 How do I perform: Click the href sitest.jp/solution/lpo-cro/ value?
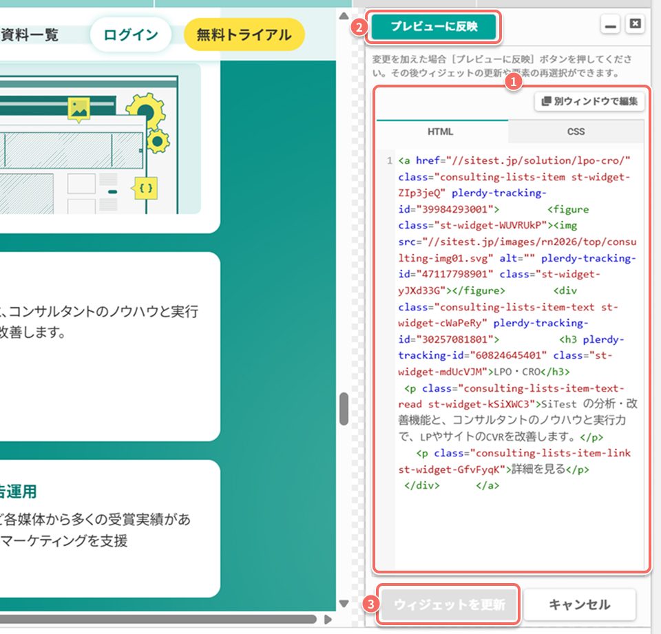pyautogui.click(x=538, y=160)
